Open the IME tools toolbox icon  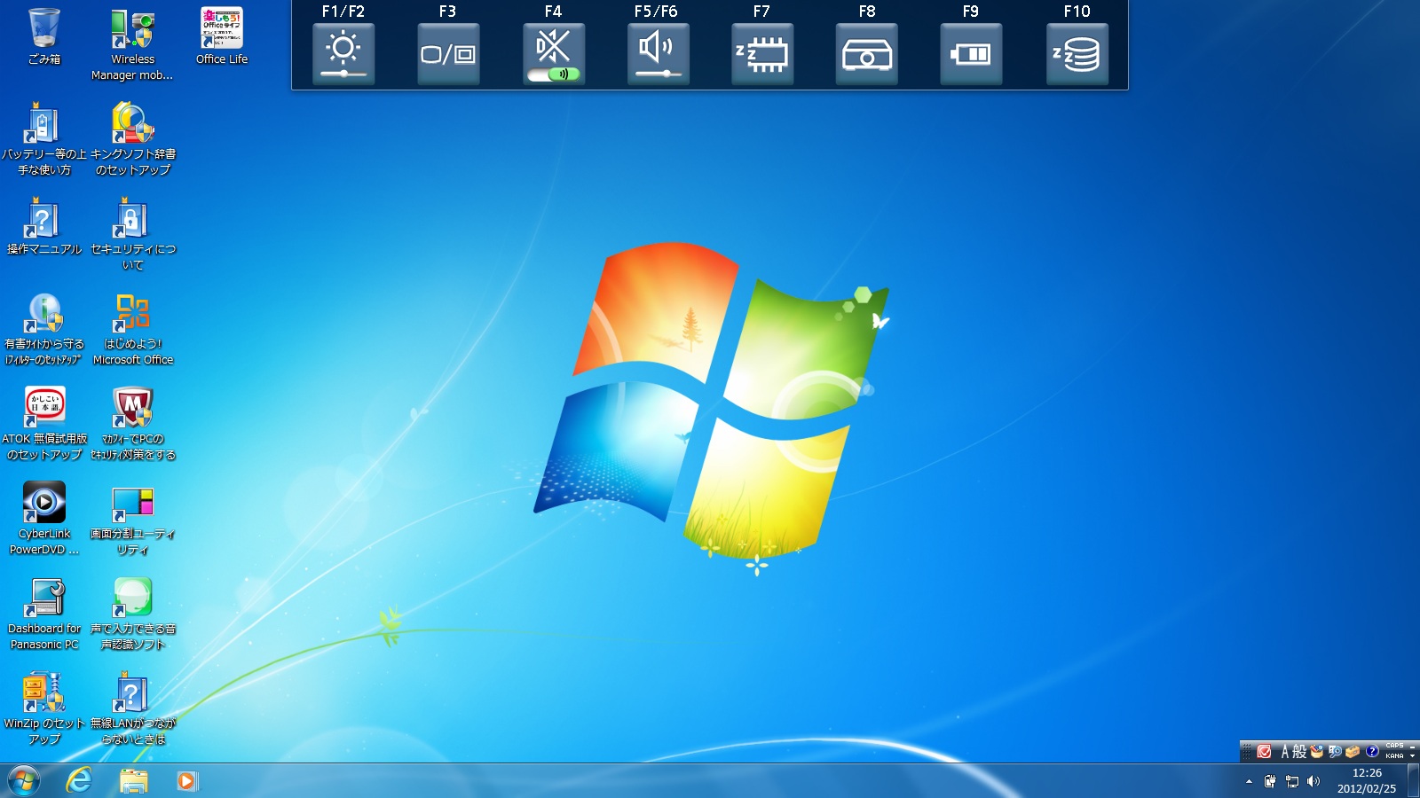1353,751
